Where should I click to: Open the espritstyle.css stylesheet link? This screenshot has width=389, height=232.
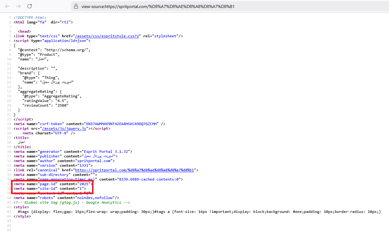pyautogui.click(x=108, y=36)
